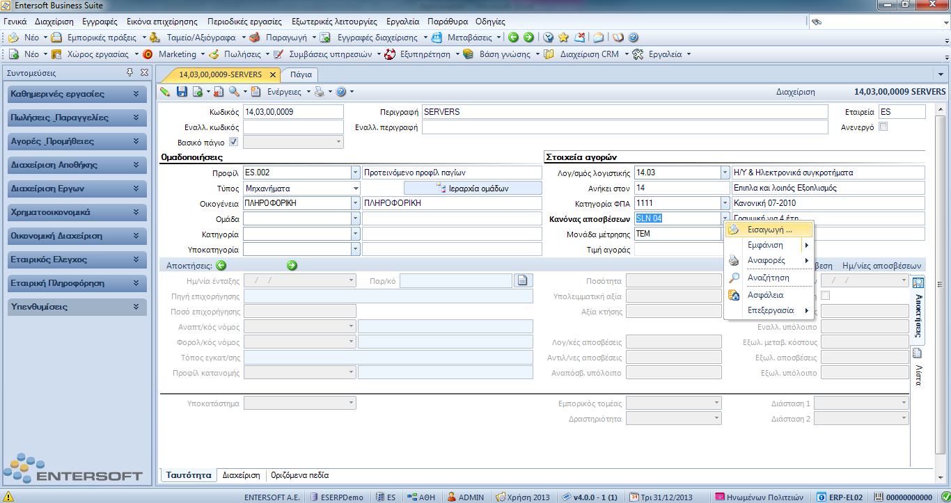Image resolution: width=951 pixels, height=503 pixels.
Task: Close the Συντομεύσεις panel
Action: click(144, 72)
